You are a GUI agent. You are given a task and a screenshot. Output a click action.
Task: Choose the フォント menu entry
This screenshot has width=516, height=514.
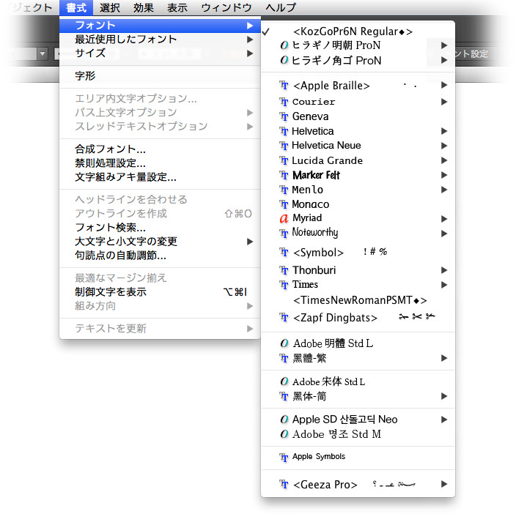pos(160,26)
